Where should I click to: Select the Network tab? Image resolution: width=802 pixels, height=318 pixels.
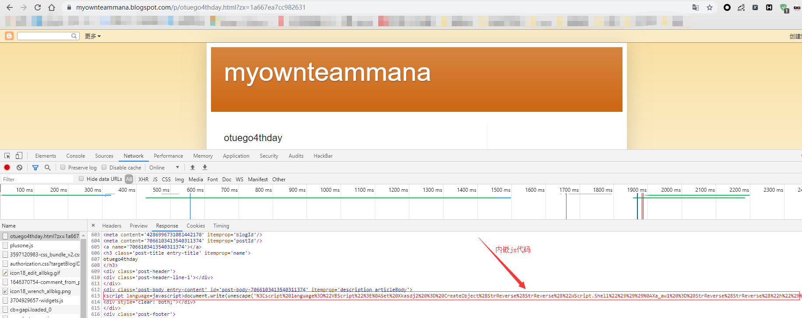tap(134, 156)
